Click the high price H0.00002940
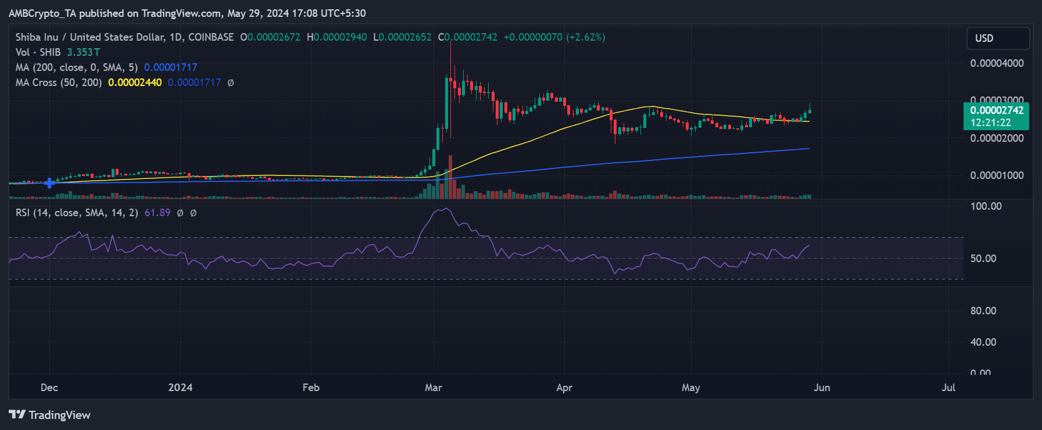The image size is (1042, 430). tap(336, 37)
